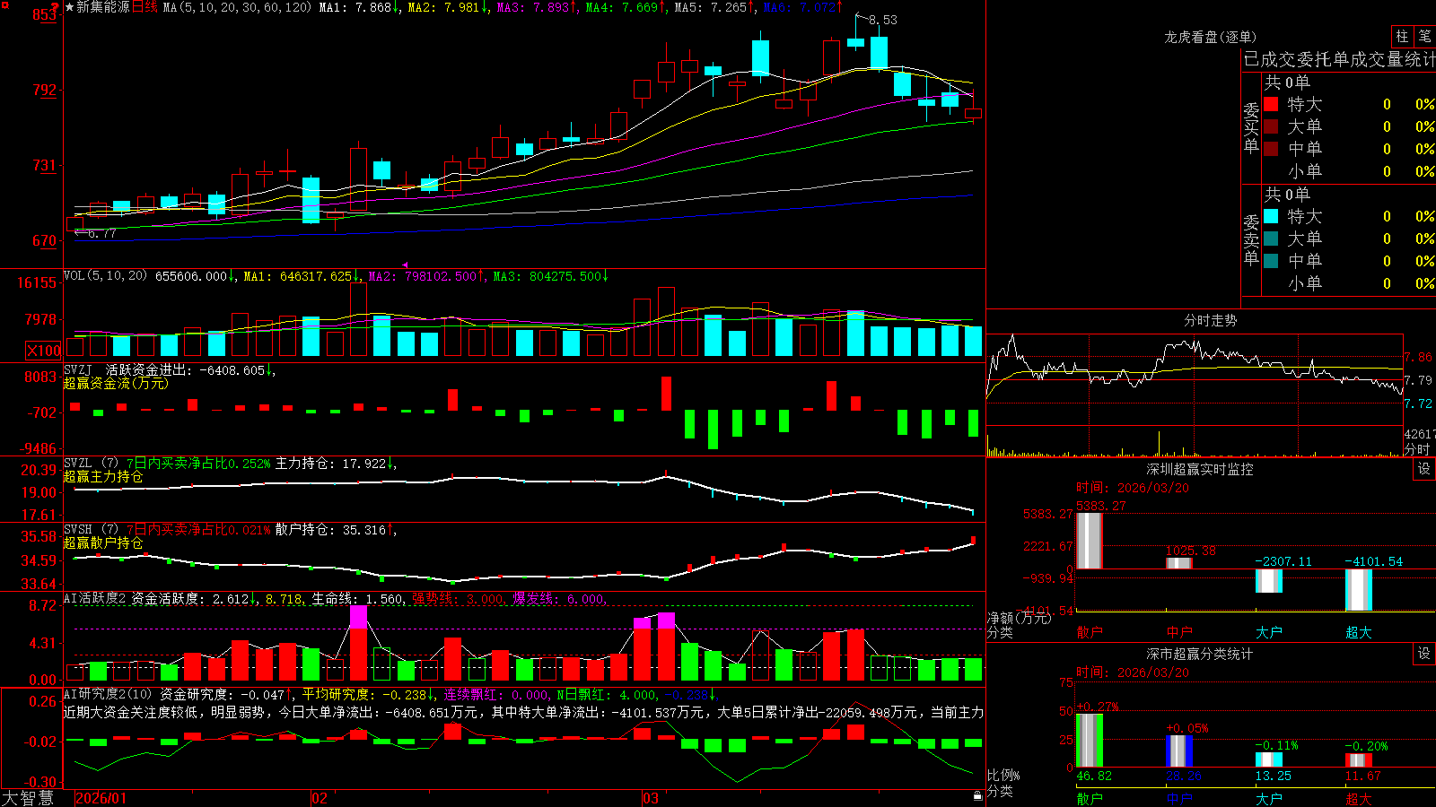1436x807 pixels.
Task: Click the 委卖单 section label
Action: [1251, 239]
